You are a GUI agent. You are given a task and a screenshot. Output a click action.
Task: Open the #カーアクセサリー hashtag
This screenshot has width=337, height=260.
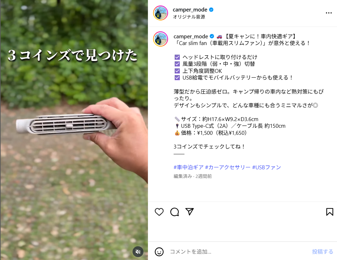228,167
